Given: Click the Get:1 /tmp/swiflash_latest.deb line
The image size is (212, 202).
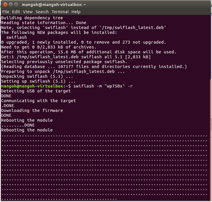Looking at the screenshot, I should (x=76, y=57).
